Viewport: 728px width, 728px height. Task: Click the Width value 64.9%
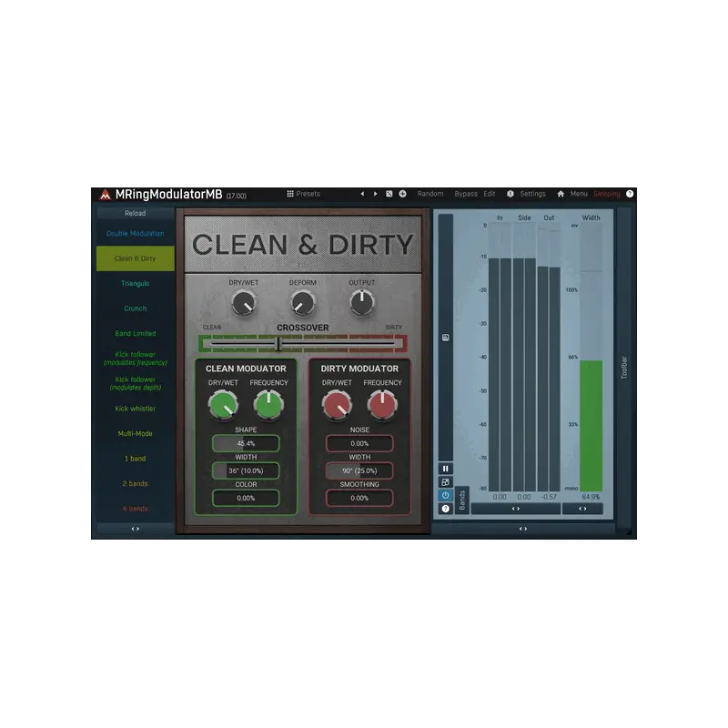click(x=591, y=497)
